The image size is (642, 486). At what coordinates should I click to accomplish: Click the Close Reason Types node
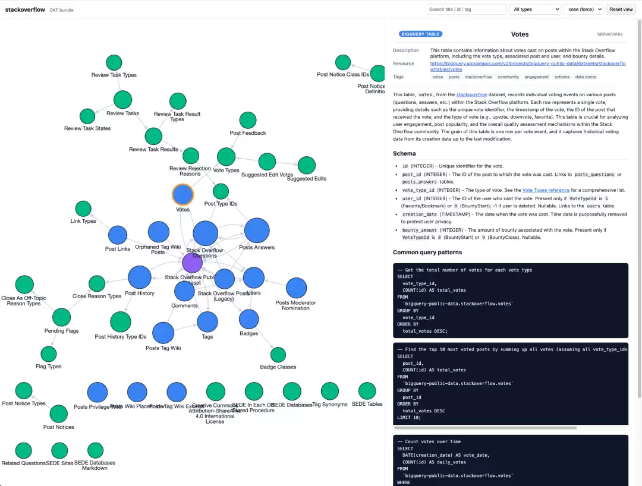97,283
